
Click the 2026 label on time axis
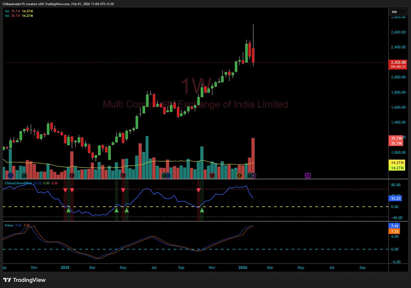point(242,268)
